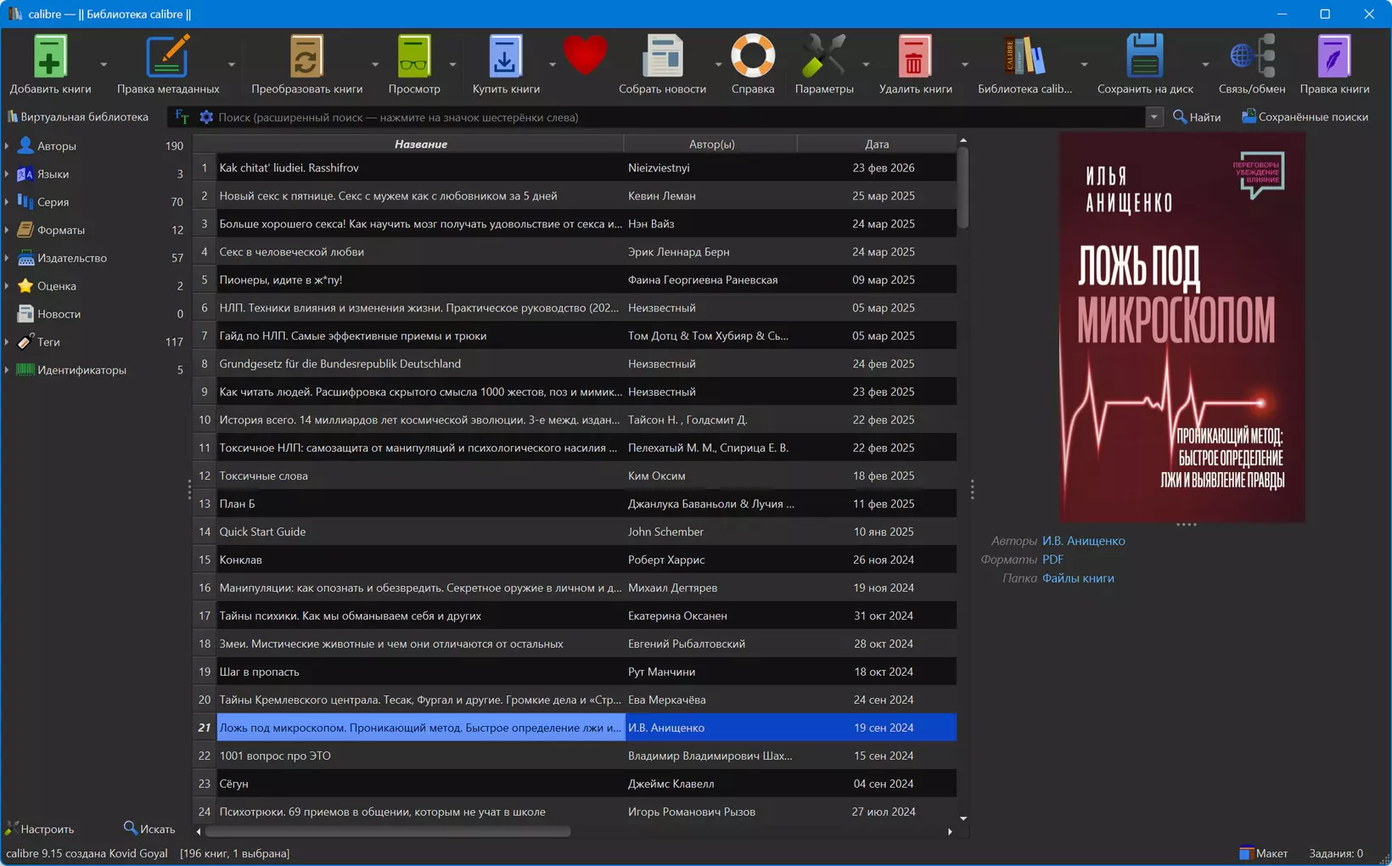Launch the Правка книги book editor
Viewport: 1392px width, 866px height.
[1334, 65]
